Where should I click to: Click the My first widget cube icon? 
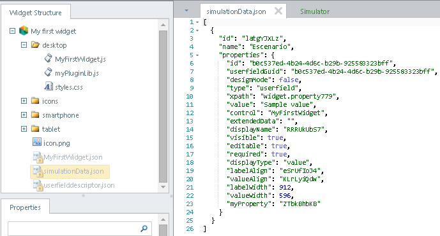24,31
